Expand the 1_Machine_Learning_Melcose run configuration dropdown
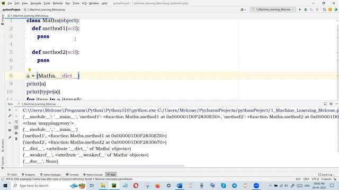The width and height of the screenshot is (339, 190). coord(273,9)
